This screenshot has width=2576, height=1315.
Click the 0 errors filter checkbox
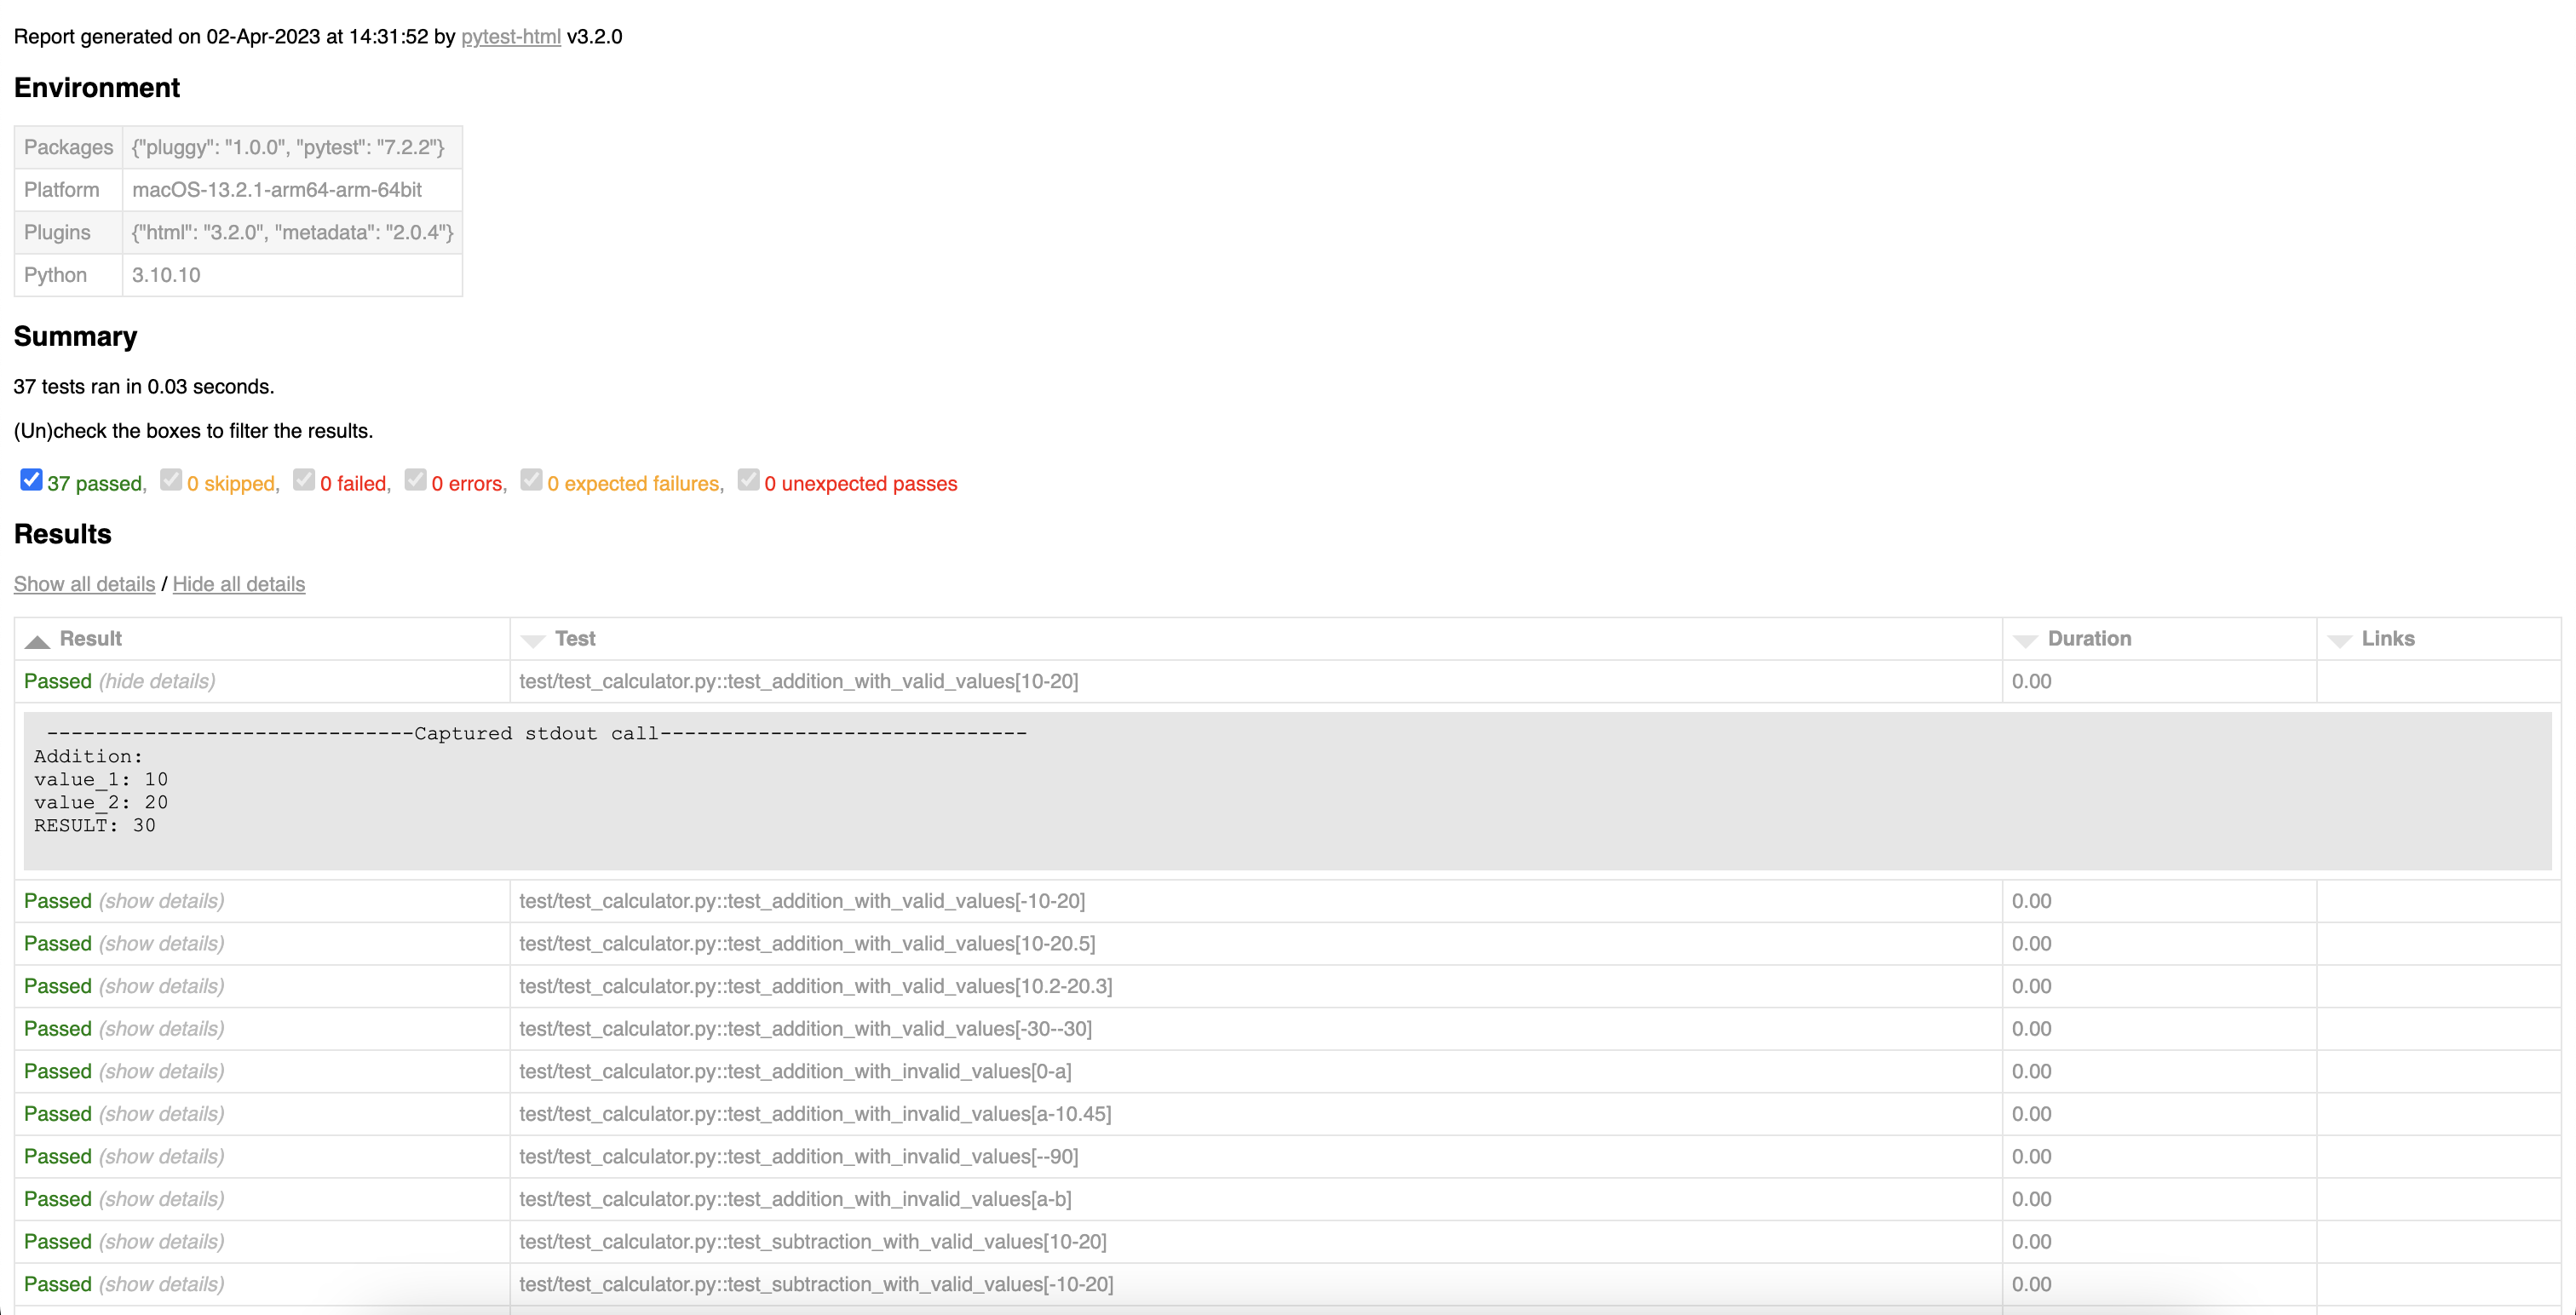click(415, 480)
